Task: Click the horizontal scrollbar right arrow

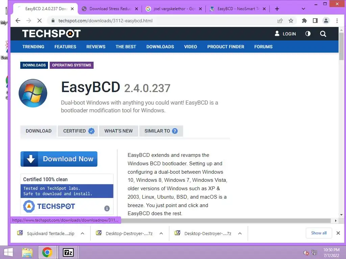Action: point(336,221)
